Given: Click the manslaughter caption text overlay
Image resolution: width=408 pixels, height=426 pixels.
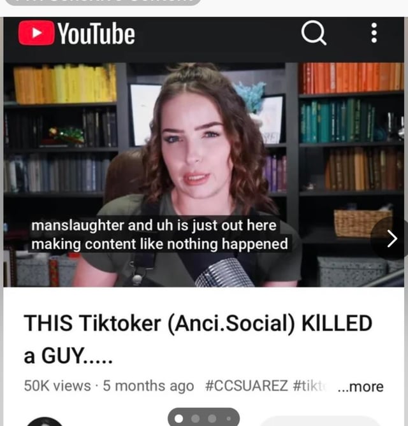Looking at the screenshot, I should (x=159, y=234).
